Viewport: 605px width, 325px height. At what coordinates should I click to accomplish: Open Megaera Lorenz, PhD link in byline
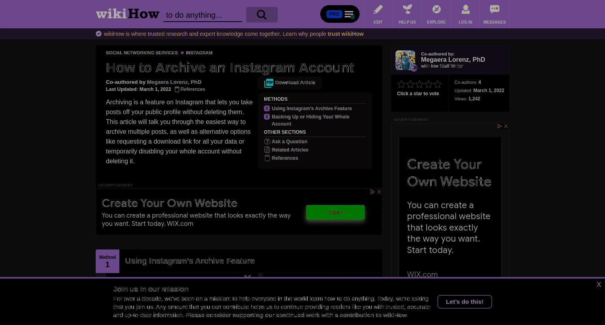174,82
